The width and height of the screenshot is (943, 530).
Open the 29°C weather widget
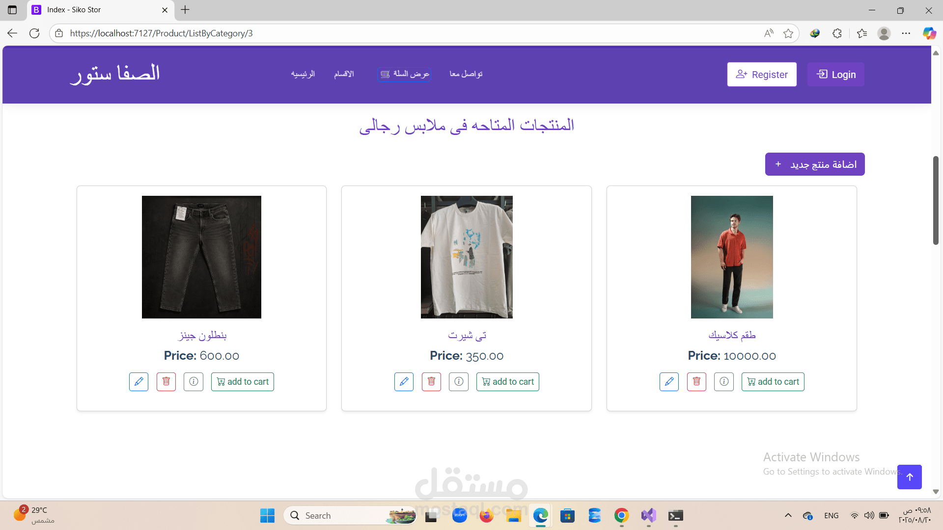pyautogui.click(x=34, y=515)
